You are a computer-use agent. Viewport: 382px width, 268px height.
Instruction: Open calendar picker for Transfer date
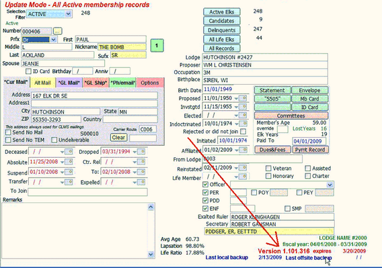click(x=69, y=182)
